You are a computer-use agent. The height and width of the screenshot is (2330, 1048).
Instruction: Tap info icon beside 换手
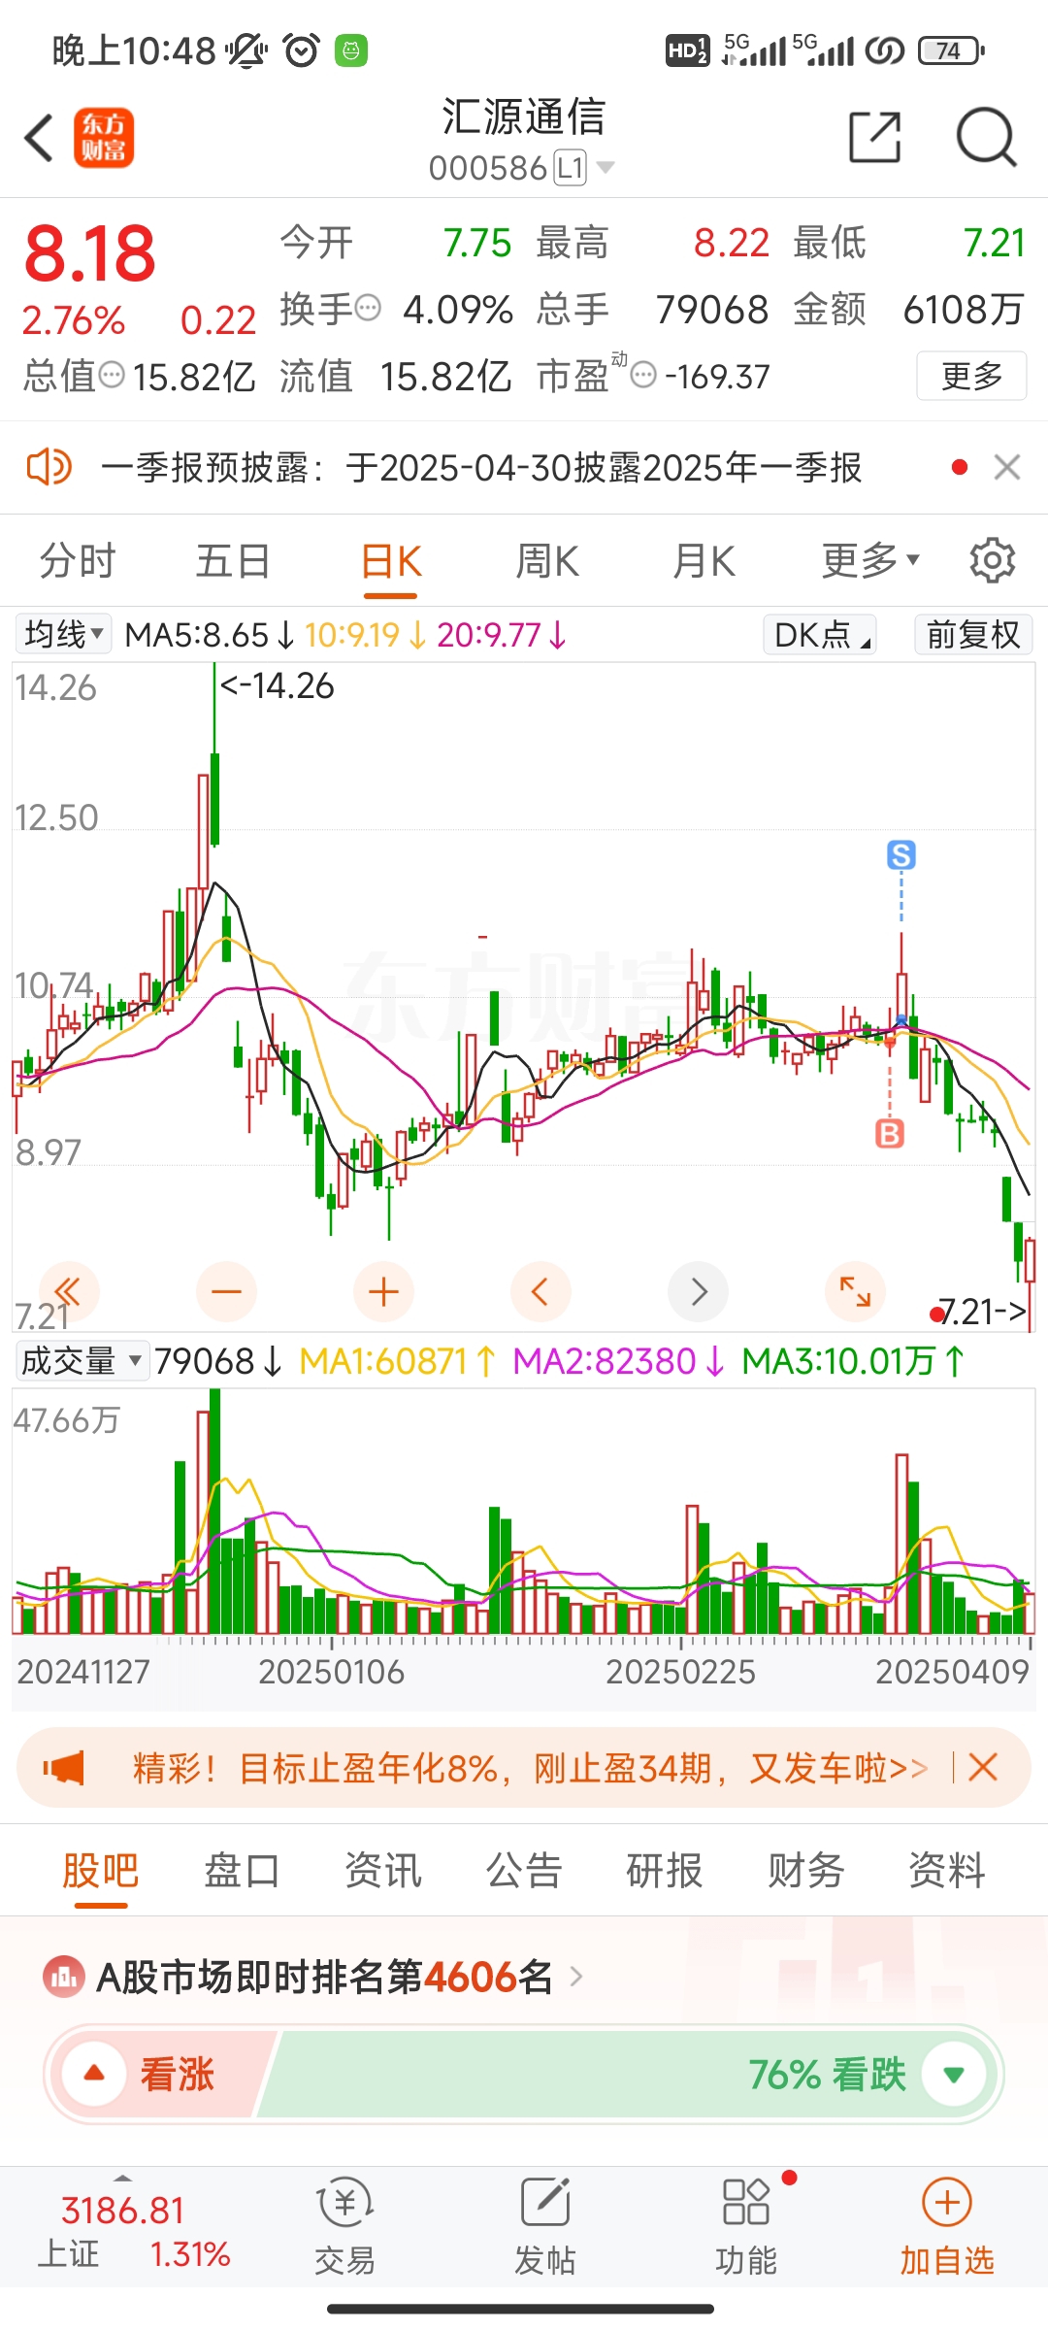coord(368,309)
